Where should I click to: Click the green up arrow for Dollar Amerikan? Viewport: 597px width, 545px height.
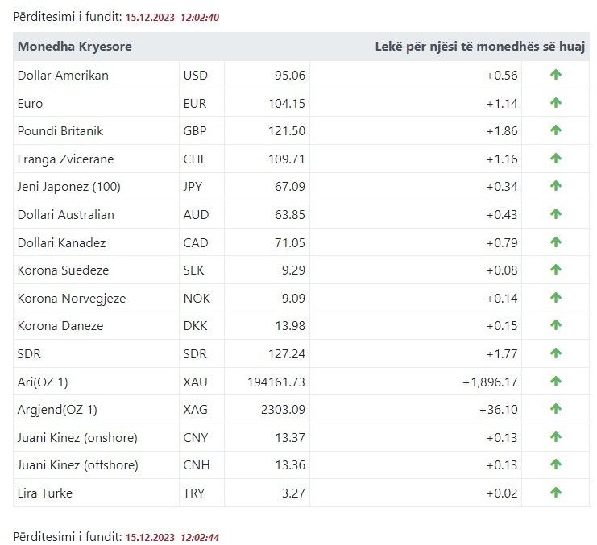(555, 75)
